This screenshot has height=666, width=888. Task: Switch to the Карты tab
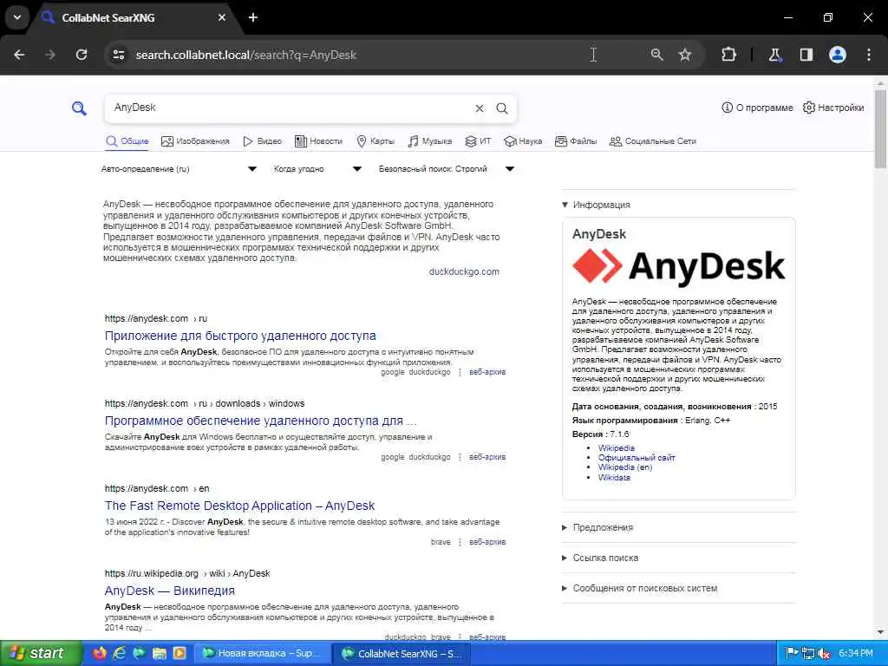[375, 141]
